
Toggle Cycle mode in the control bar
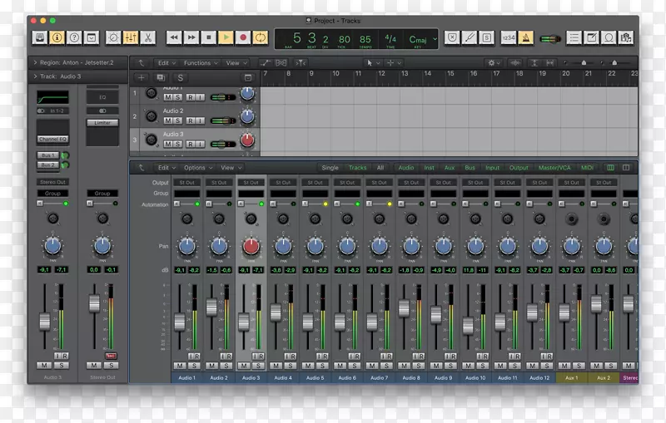pos(261,37)
